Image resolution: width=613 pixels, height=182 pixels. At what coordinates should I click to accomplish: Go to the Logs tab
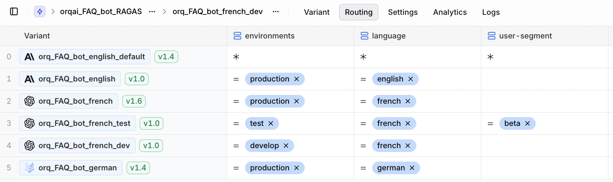point(491,12)
